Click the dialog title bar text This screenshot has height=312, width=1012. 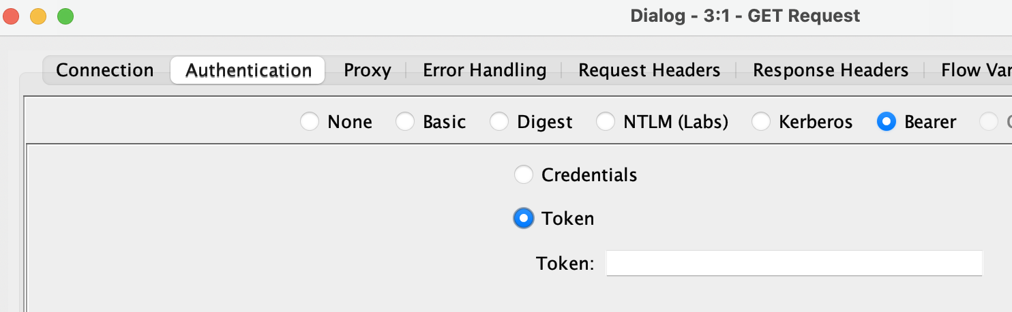tap(745, 16)
